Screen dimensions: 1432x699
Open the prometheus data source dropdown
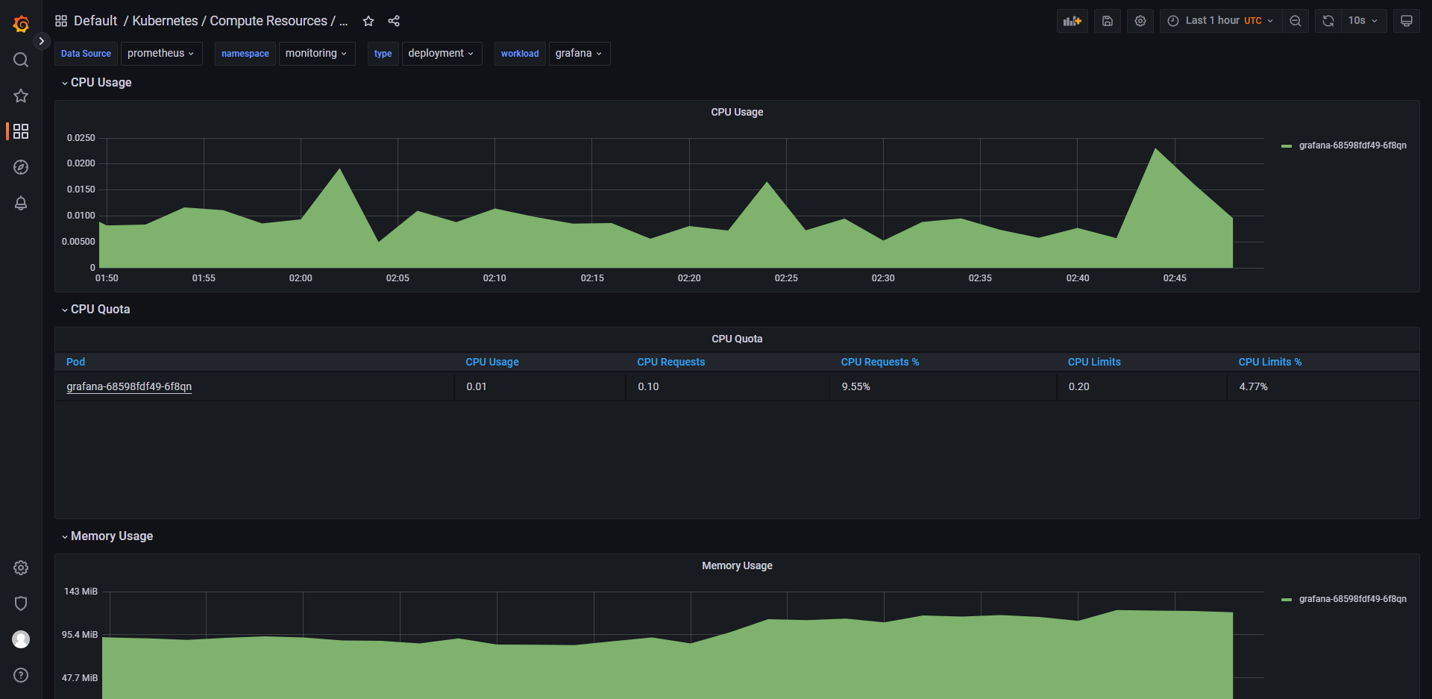pyautogui.click(x=161, y=54)
